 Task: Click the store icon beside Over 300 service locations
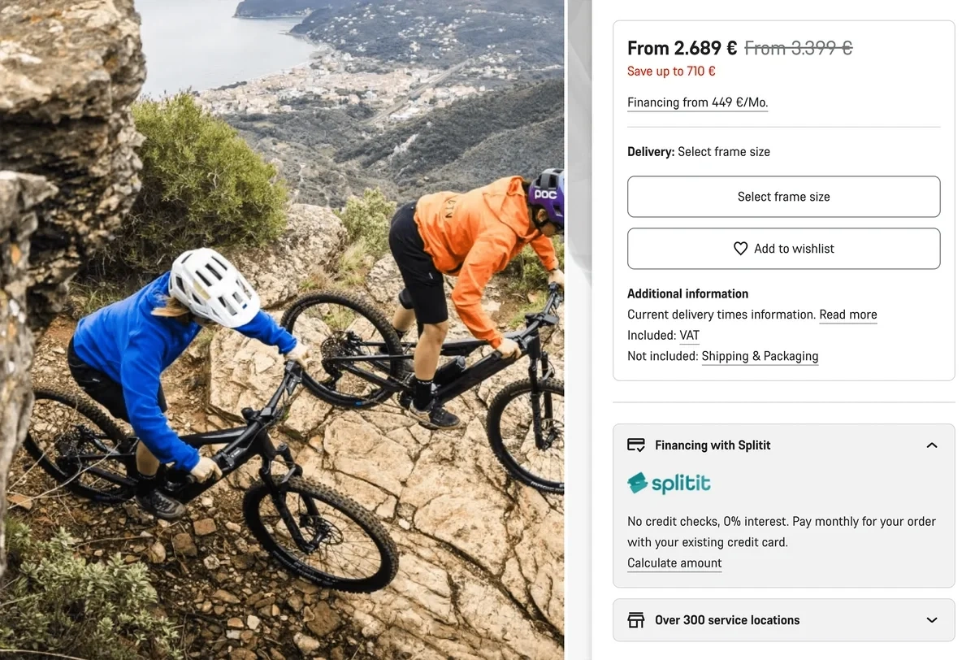[636, 620]
